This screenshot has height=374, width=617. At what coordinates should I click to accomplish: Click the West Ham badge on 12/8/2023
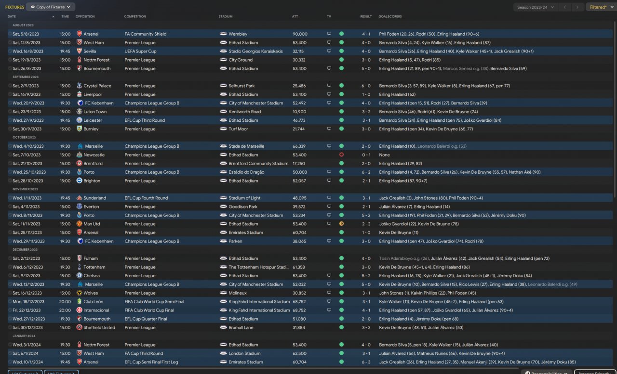pos(80,43)
